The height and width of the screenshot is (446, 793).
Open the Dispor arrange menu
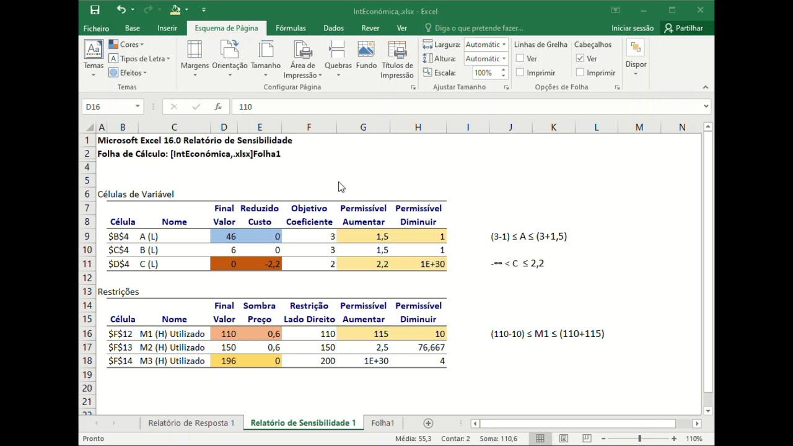click(636, 59)
